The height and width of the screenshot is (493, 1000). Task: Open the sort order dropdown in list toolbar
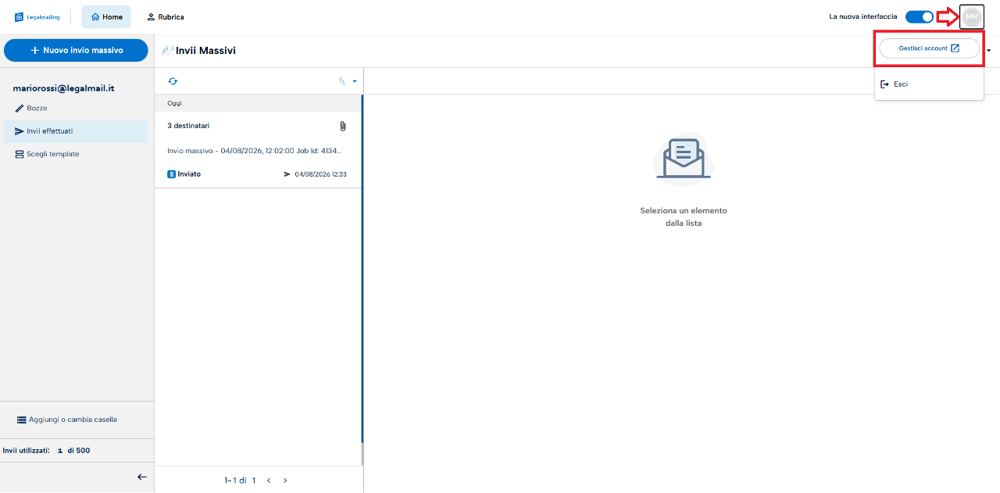pyautogui.click(x=348, y=81)
